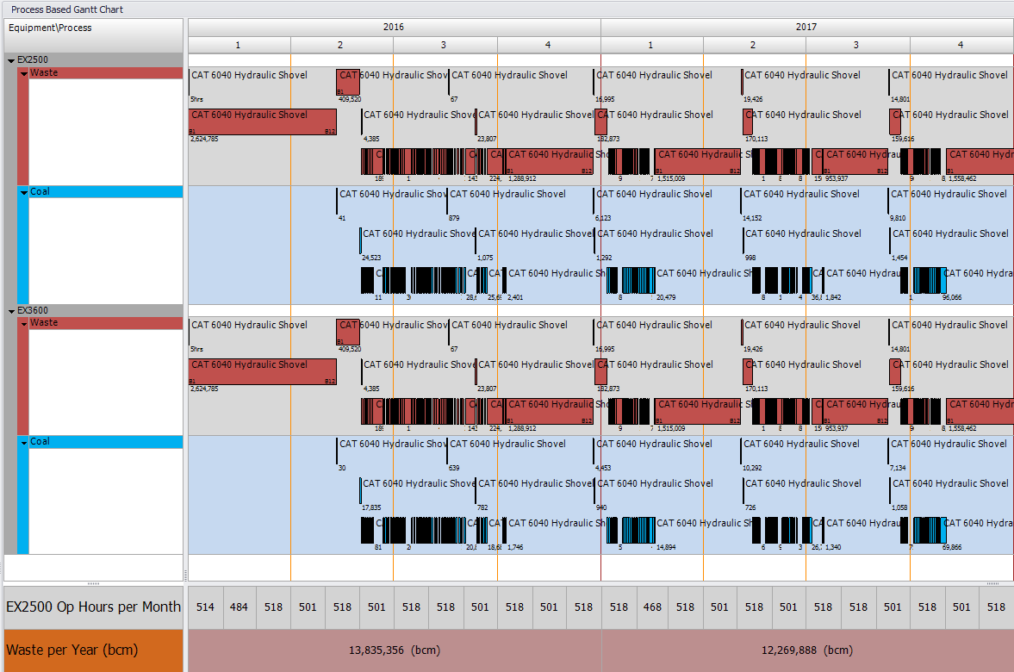Collapse the Coal process arrow under EX2500

tap(24, 192)
